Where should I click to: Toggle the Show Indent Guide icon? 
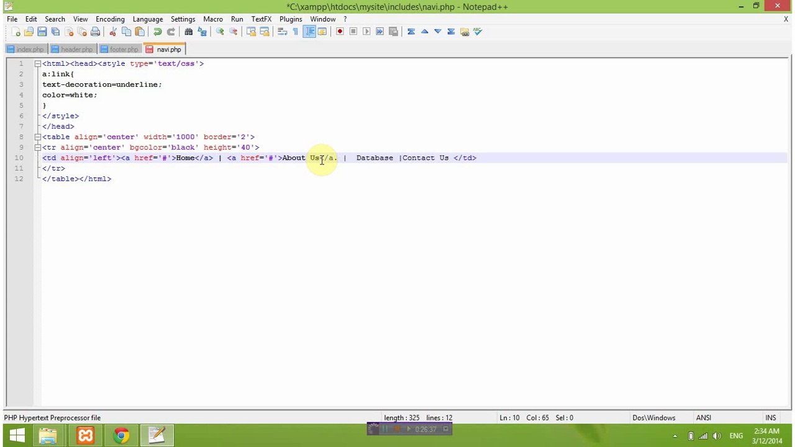309,32
